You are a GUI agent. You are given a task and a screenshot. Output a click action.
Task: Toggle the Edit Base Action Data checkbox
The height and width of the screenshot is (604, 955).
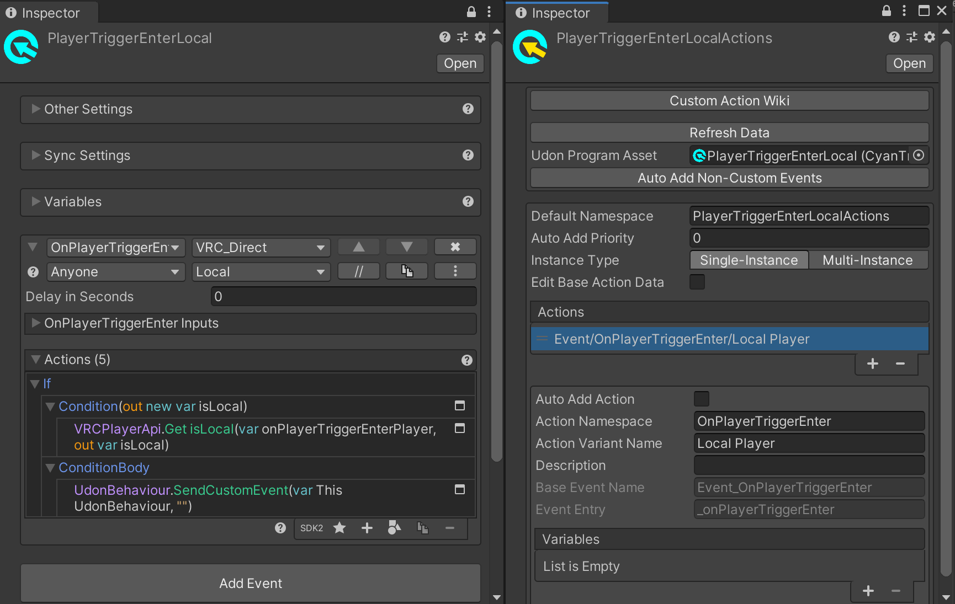coord(697,282)
